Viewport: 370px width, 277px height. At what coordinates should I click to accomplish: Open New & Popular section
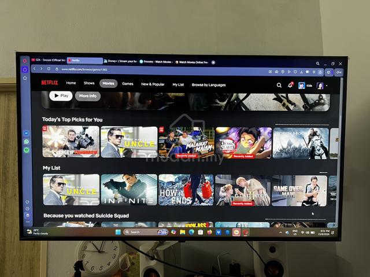pyautogui.click(x=153, y=84)
